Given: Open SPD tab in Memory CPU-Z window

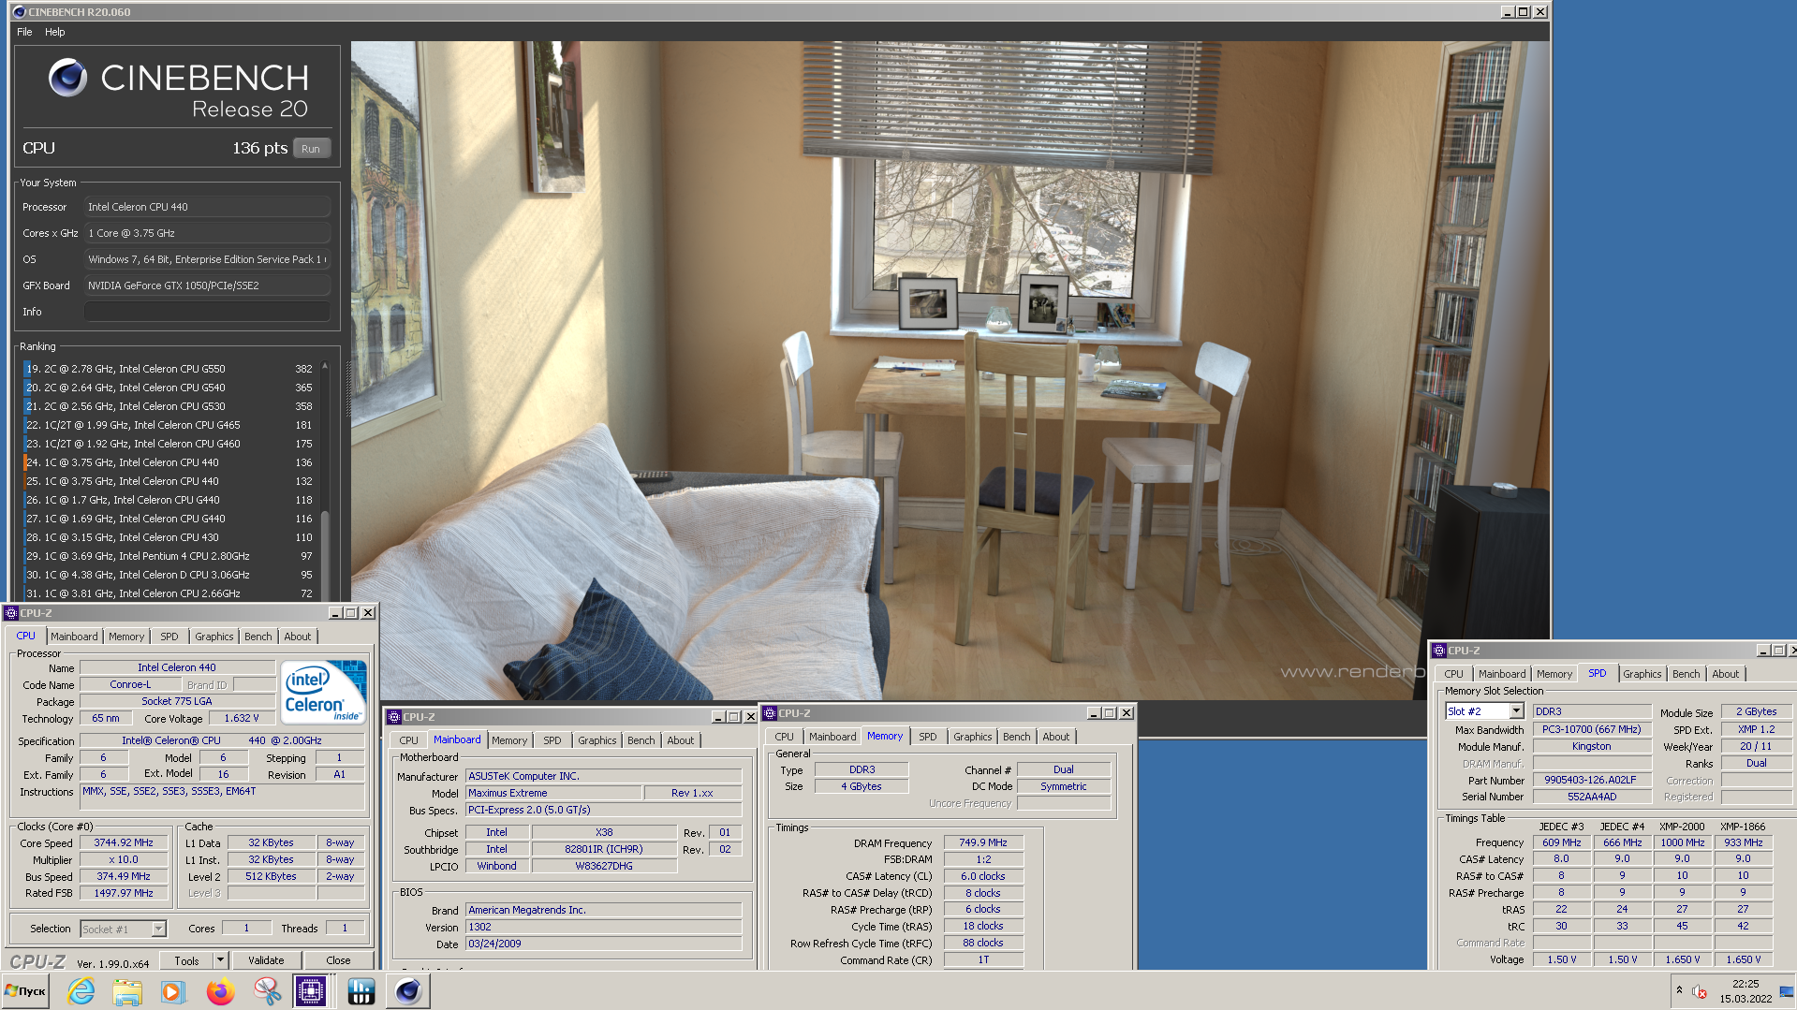Looking at the screenshot, I should pos(927,737).
